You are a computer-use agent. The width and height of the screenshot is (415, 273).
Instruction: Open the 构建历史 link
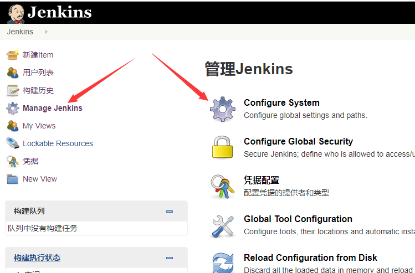(x=38, y=90)
